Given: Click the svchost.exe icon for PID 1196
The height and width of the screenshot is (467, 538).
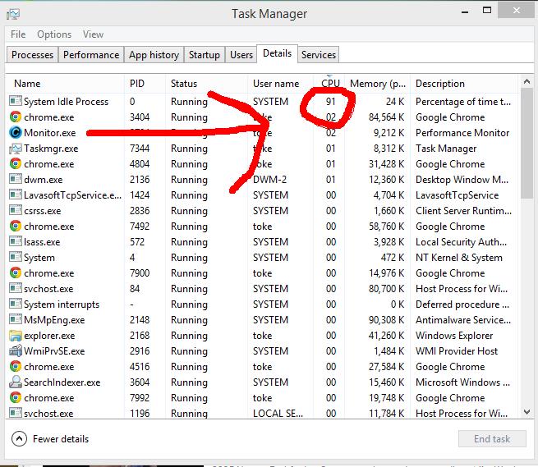Looking at the screenshot, I should click(x=16, y=413).
